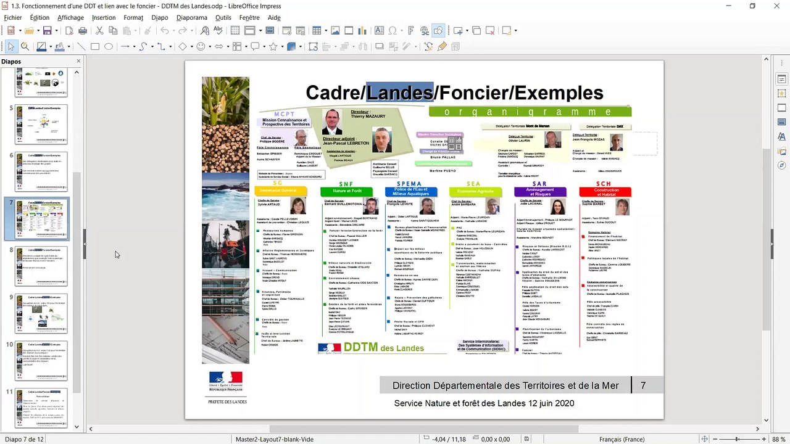
Task: Click zoom in plus on status bar
Action: [x=763, y=439]
